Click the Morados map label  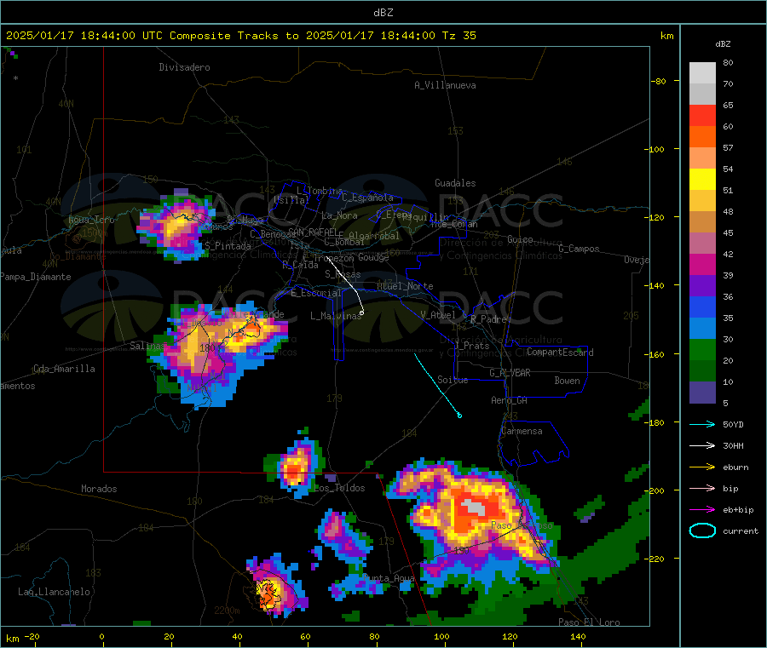point(99,489)
